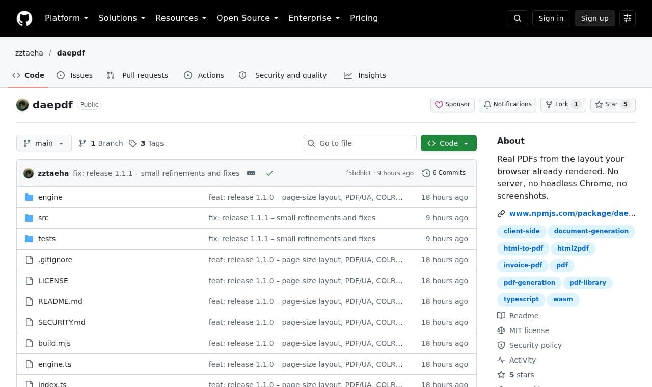Viewport: 652px width, 387px height.
Task: Open the green Code dropdown button
Action: click(449, 143)
